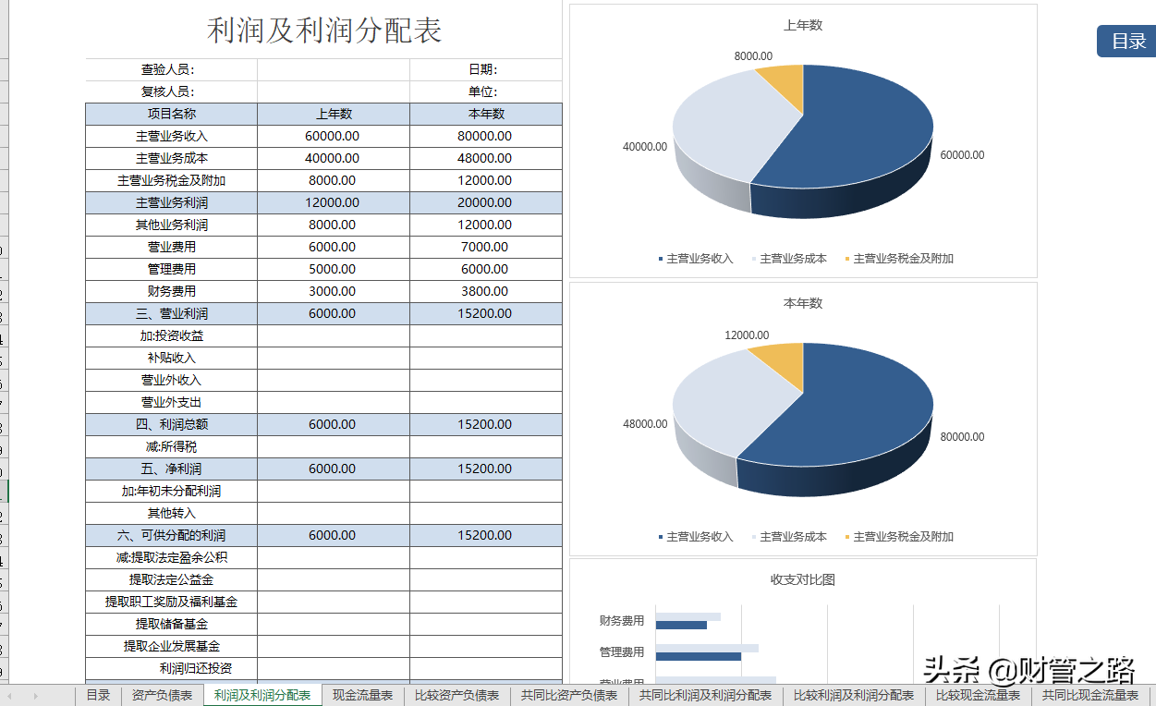Click the 三、营业利润 row label
1156x706 pixels.
pos(171,313)
